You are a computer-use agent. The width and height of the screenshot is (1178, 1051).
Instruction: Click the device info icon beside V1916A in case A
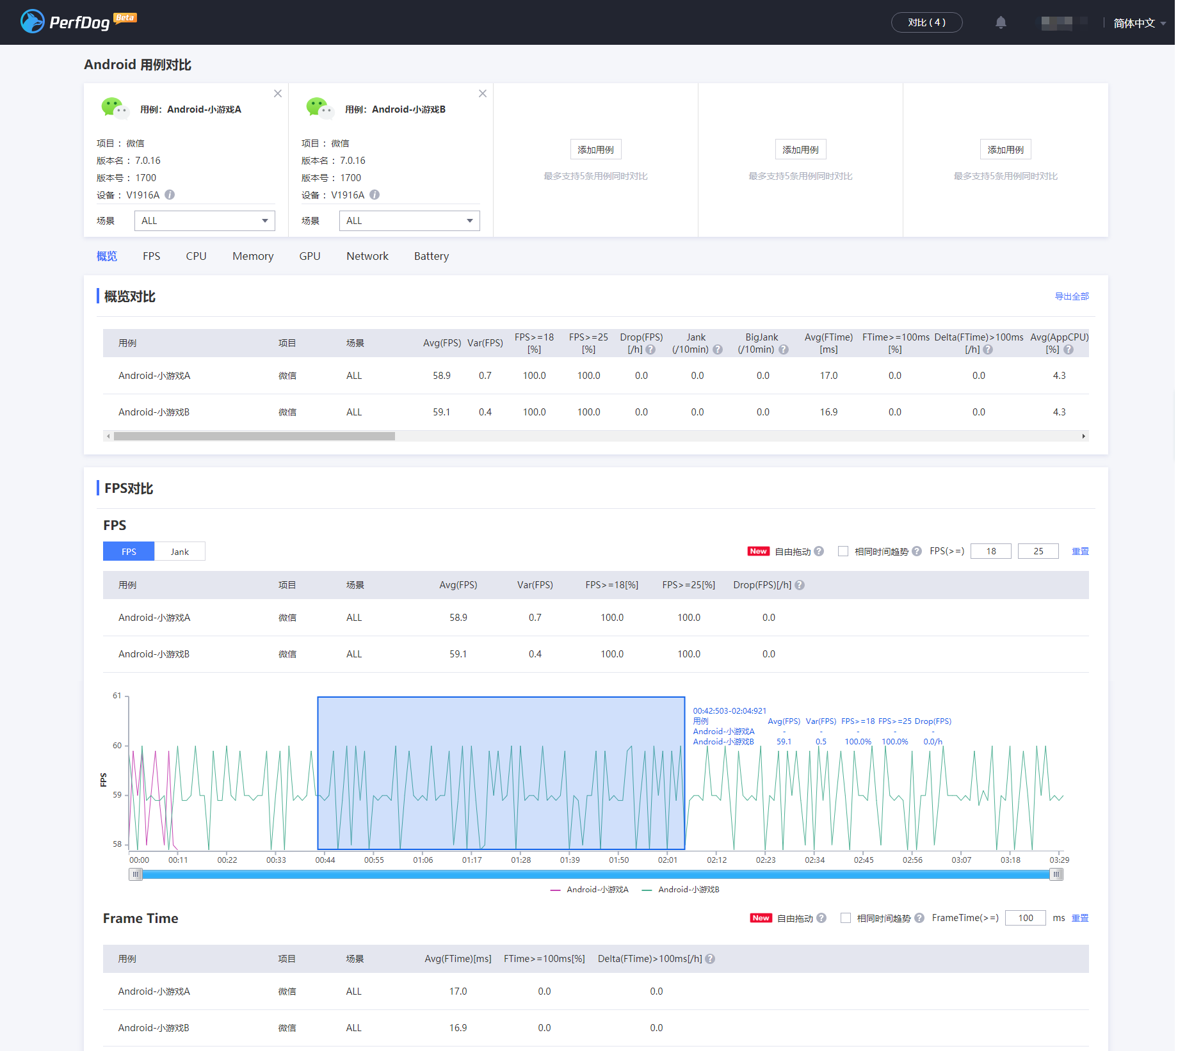[x=170, y=195]
